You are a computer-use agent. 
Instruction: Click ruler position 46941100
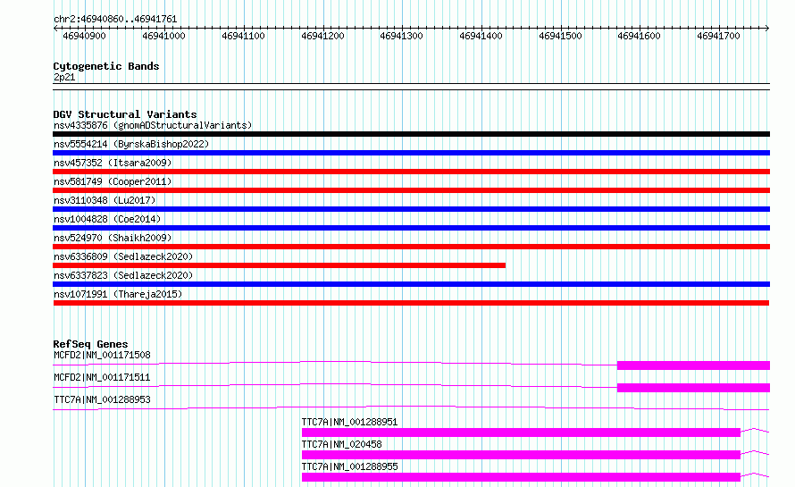tap(243, 36)
